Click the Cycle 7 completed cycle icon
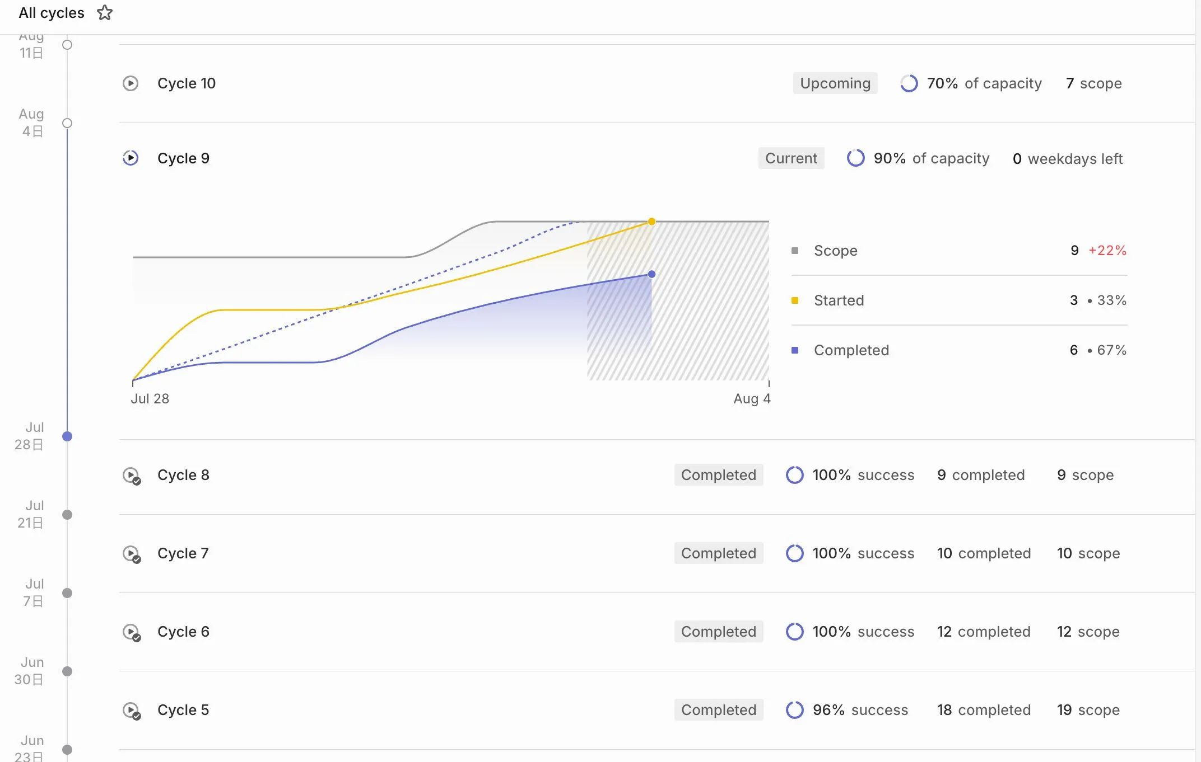1201x762 pixels. pos(131,554)
